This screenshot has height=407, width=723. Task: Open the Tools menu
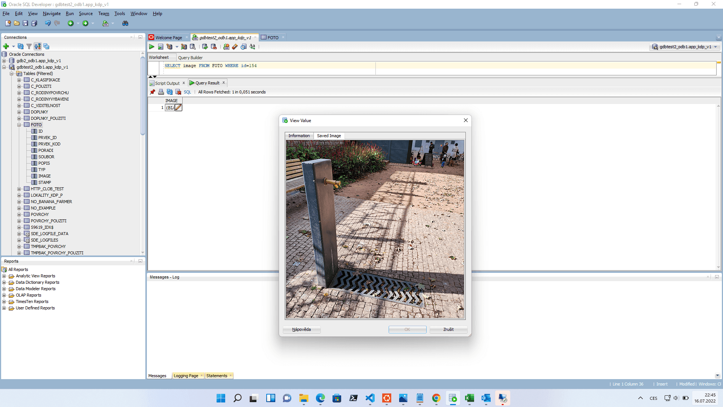(119, 14)
